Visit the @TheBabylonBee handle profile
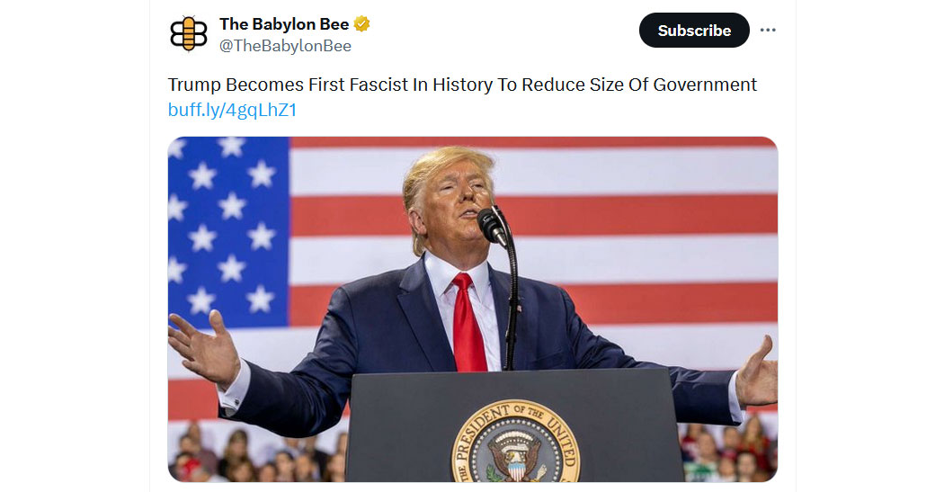The height and width of the screenshot is (492, 944). click(285, 46)
